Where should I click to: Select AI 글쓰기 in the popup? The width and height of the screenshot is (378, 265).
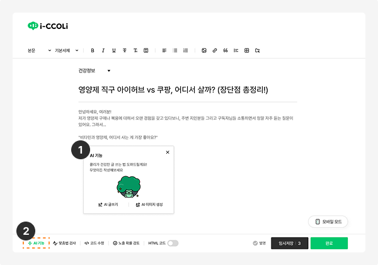[108, 205]
